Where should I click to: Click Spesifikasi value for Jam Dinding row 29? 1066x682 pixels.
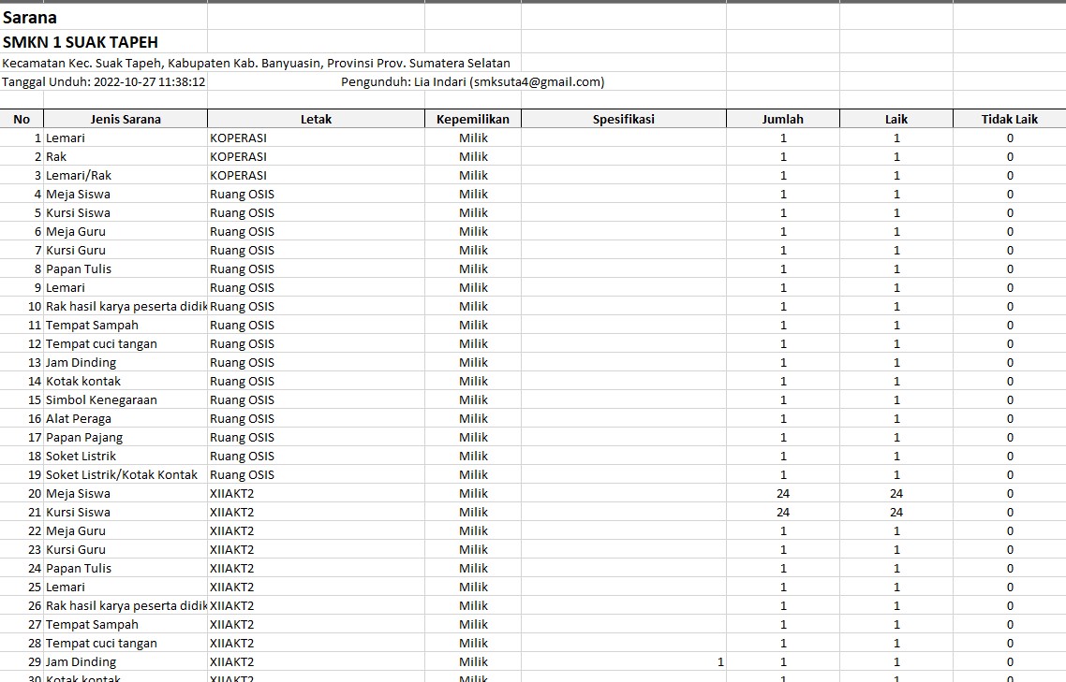coord(623,661)
